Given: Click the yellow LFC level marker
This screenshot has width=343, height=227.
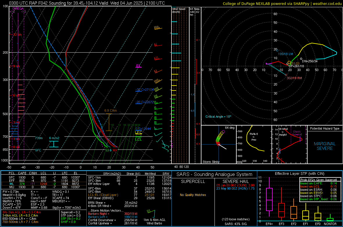Looking at the screenshot, I should tap(138, 132).
